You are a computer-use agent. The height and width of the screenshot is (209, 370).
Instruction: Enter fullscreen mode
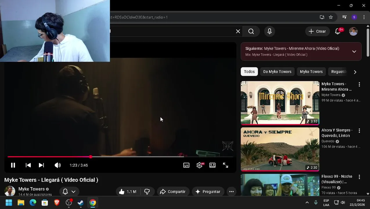coord(225,165)
